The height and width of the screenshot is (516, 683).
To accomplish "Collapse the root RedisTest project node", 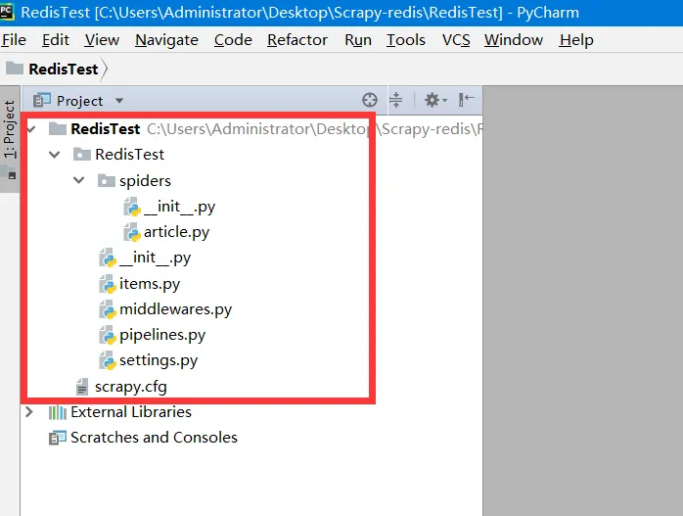I will click(x=31, y=129).
